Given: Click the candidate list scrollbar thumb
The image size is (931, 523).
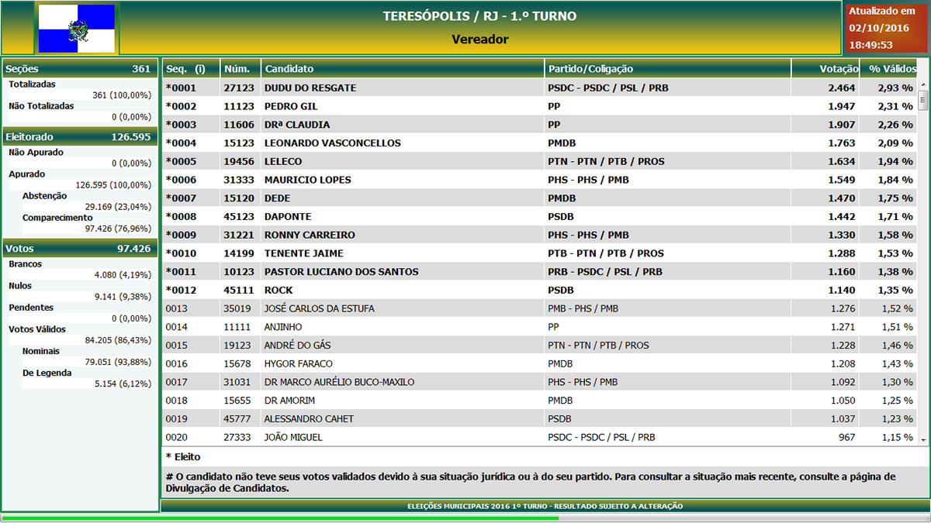Looking at the screenshot, I should [922, 99].
